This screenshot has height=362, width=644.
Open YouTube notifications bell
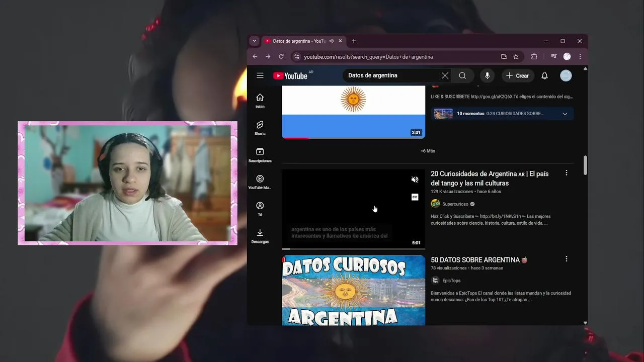(544, 75)
